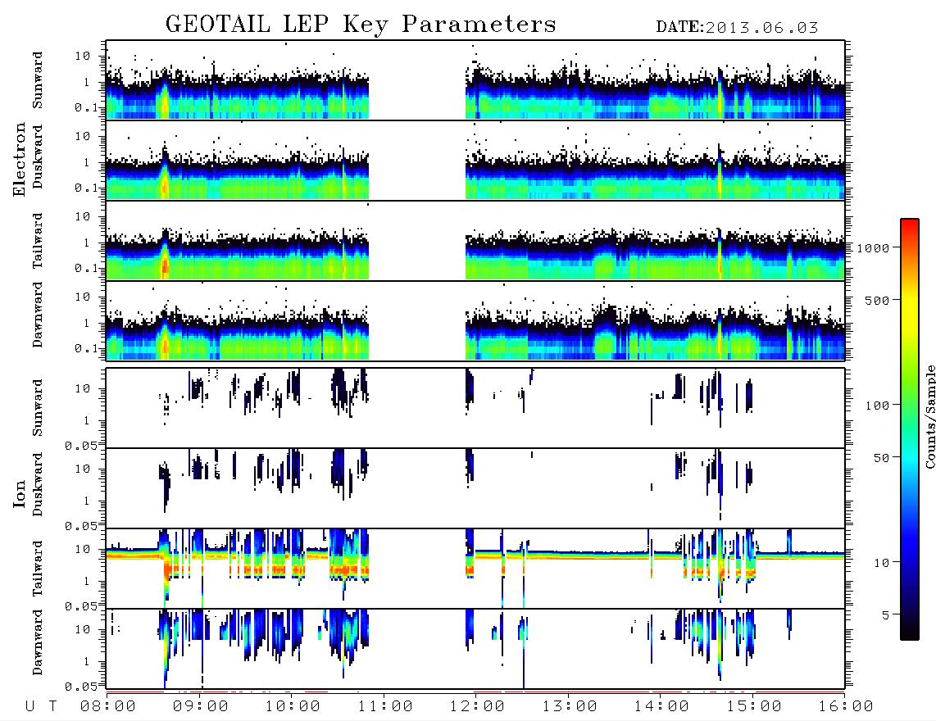This screenshot has width=936, height=721.
Task: Select the Ion Duskward spectrogram panel
Action: [x=475, y=488]
